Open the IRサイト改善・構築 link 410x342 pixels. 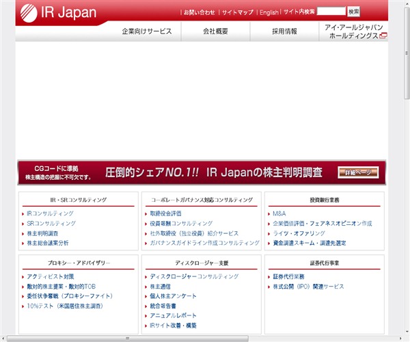173,326
